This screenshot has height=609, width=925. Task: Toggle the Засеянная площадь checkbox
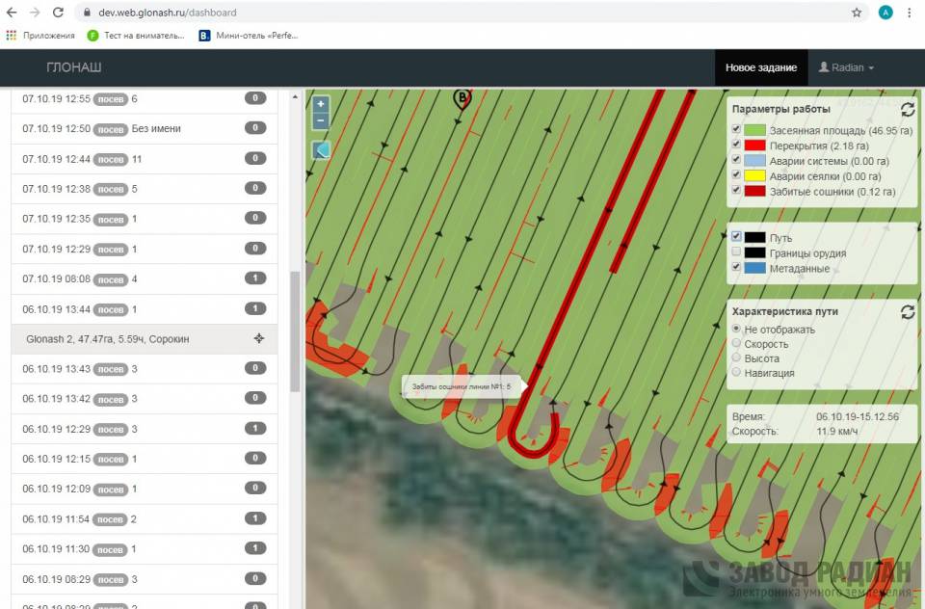735,129
